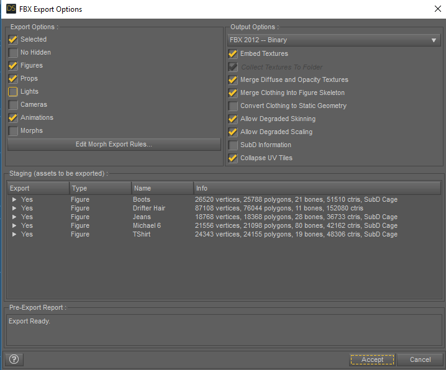The width and height of the screenshot is (446, 370).
Task: Click the Export Ready report text
Action: tap(29, 321)
